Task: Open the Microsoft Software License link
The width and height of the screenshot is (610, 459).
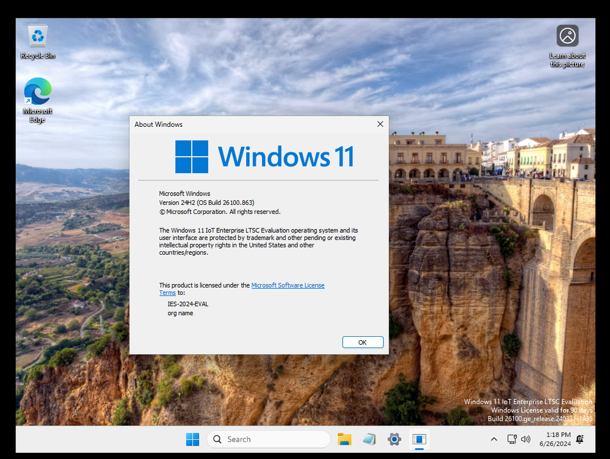Action: (288, 285)
